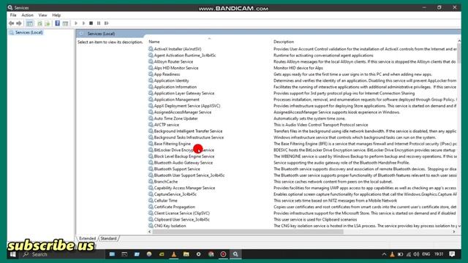This screenshot has width=468, height=263.
Task: Select Bluetooth Audio Gateway Service
Action: pos(184,162)
